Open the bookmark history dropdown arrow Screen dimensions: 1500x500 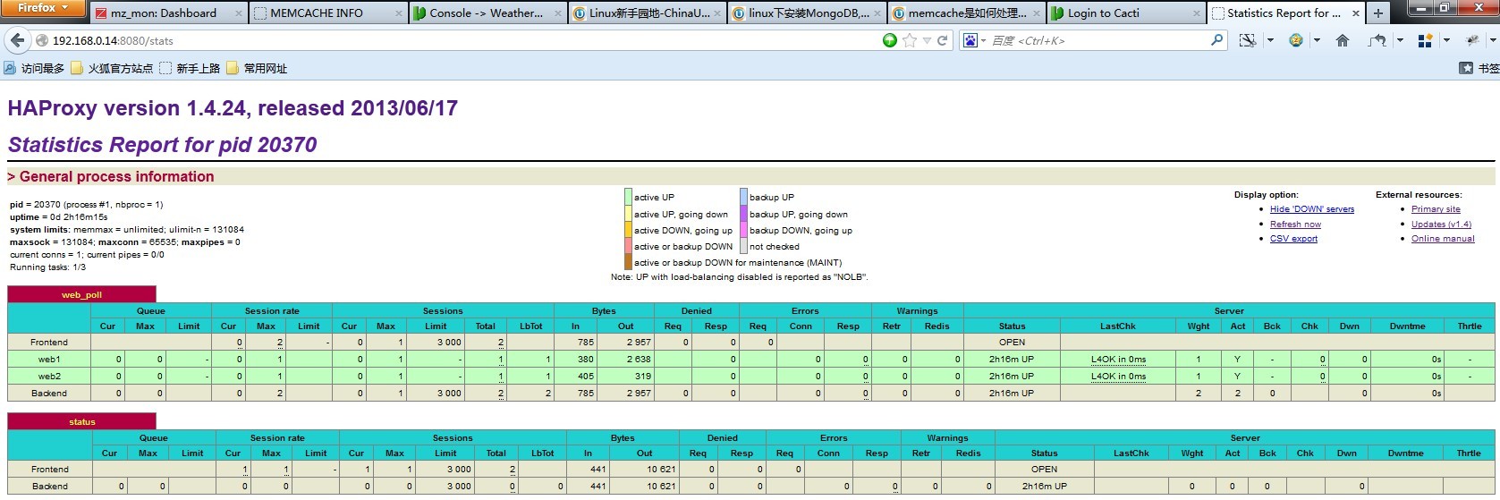tap(927, 41)
